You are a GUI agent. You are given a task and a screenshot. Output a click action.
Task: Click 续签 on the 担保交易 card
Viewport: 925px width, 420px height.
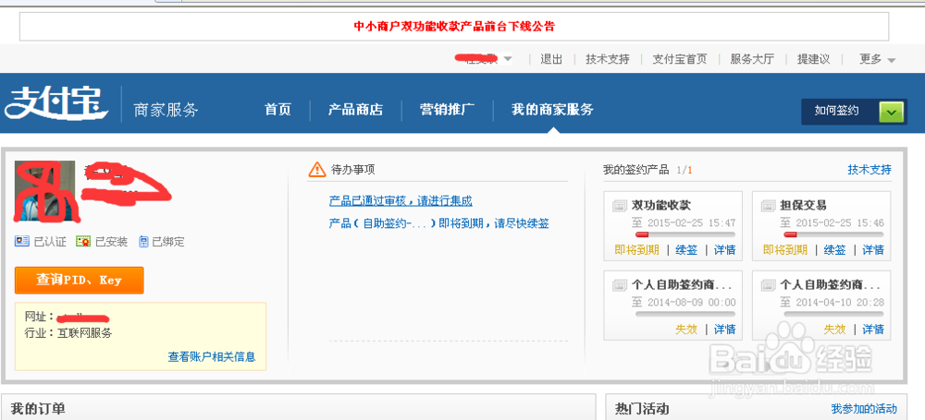[x=834, y=250]
